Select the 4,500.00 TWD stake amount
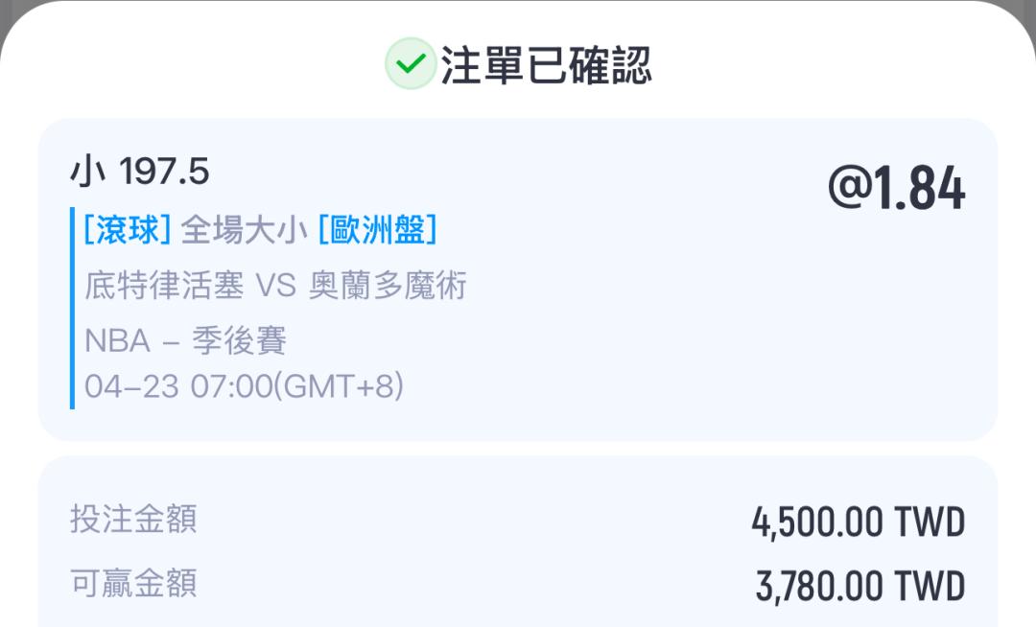1036x627 pixels. click(x=858, y=523)
